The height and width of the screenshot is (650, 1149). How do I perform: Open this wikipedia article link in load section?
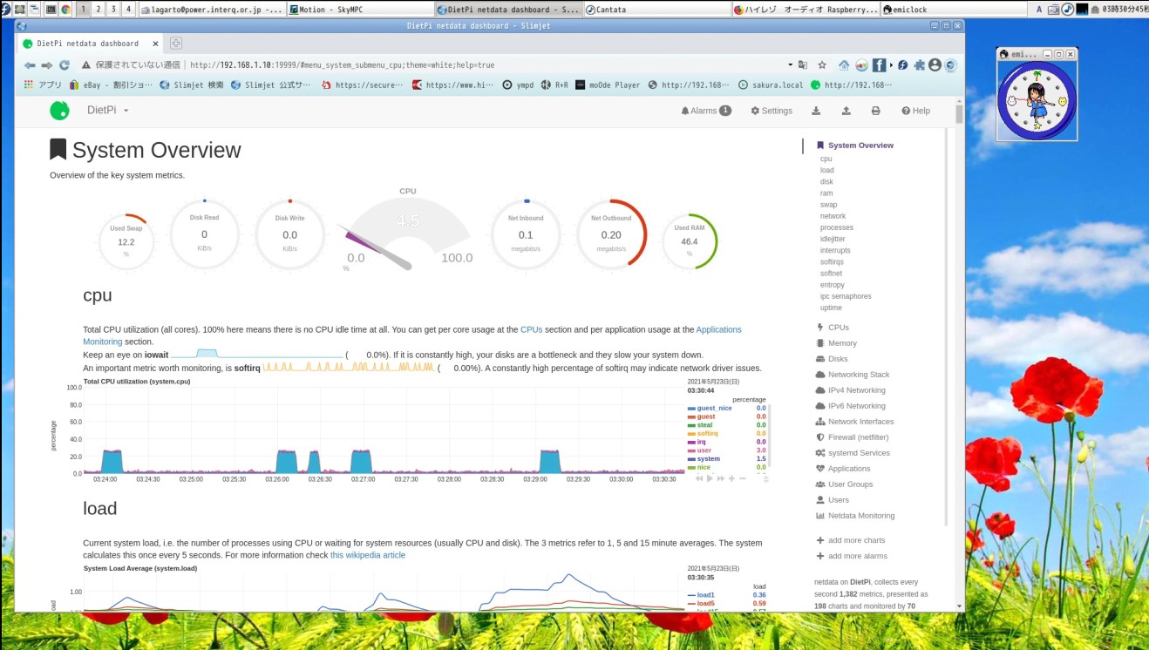pyautogui.click(x=367, y=554)
